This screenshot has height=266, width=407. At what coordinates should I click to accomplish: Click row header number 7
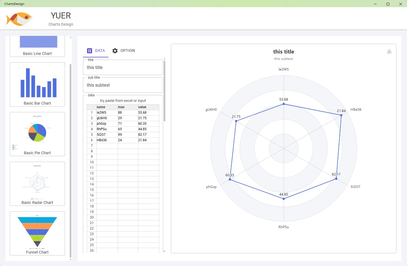(x=92, y=146)
